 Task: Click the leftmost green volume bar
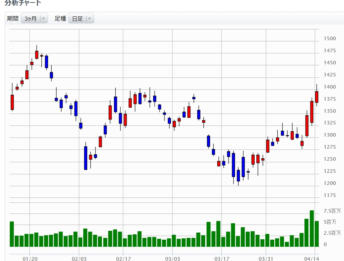point(12,234)
